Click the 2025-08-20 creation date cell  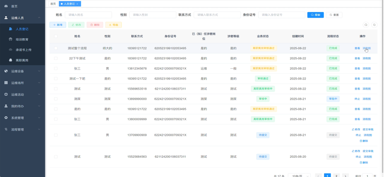click(x=298, y=157)
